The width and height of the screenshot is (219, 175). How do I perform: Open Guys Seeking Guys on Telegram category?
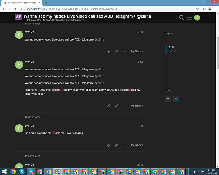[63, 20]
